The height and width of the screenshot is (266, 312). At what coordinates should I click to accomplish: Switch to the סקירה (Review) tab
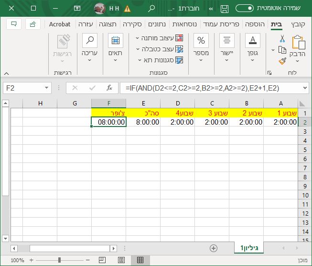click(x=132, y=24)
